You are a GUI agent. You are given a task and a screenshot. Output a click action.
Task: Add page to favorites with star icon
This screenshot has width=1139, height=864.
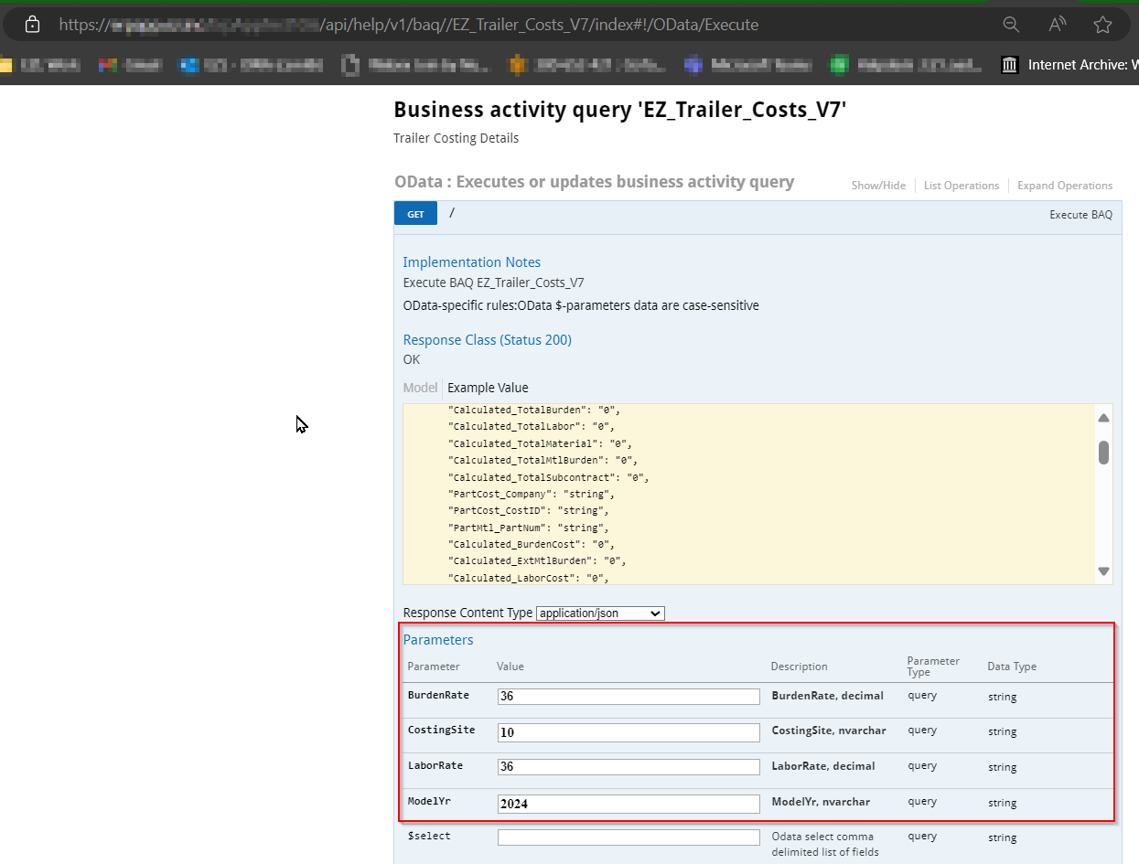pos(1102,25)
